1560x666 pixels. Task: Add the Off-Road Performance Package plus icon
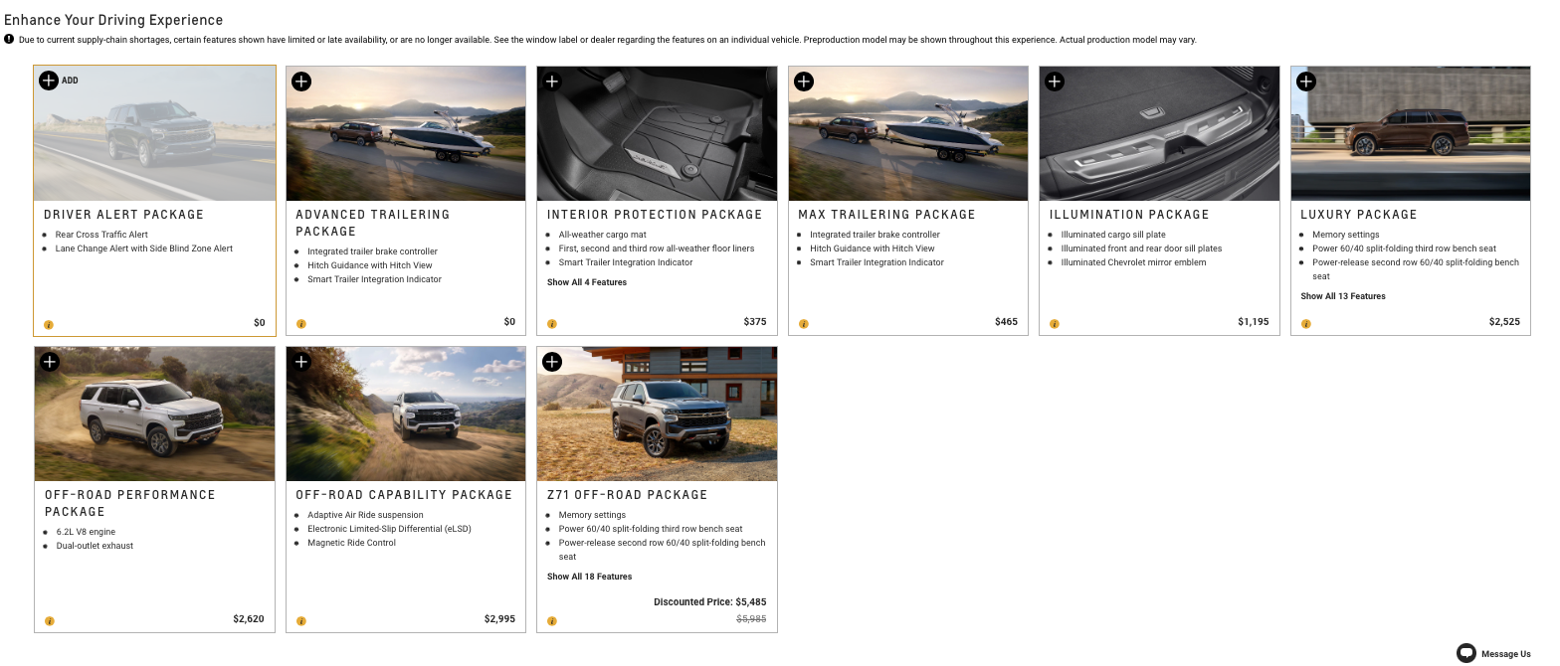[50, 362]
